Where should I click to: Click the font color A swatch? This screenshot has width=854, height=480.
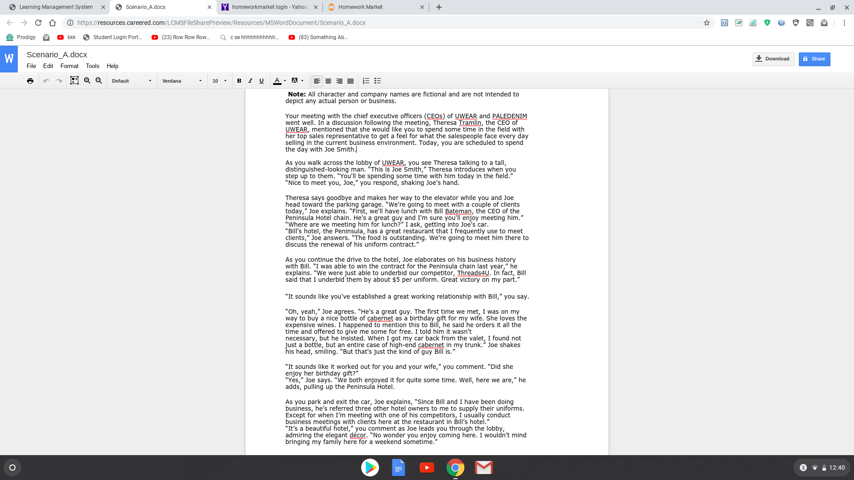point(277,81)
